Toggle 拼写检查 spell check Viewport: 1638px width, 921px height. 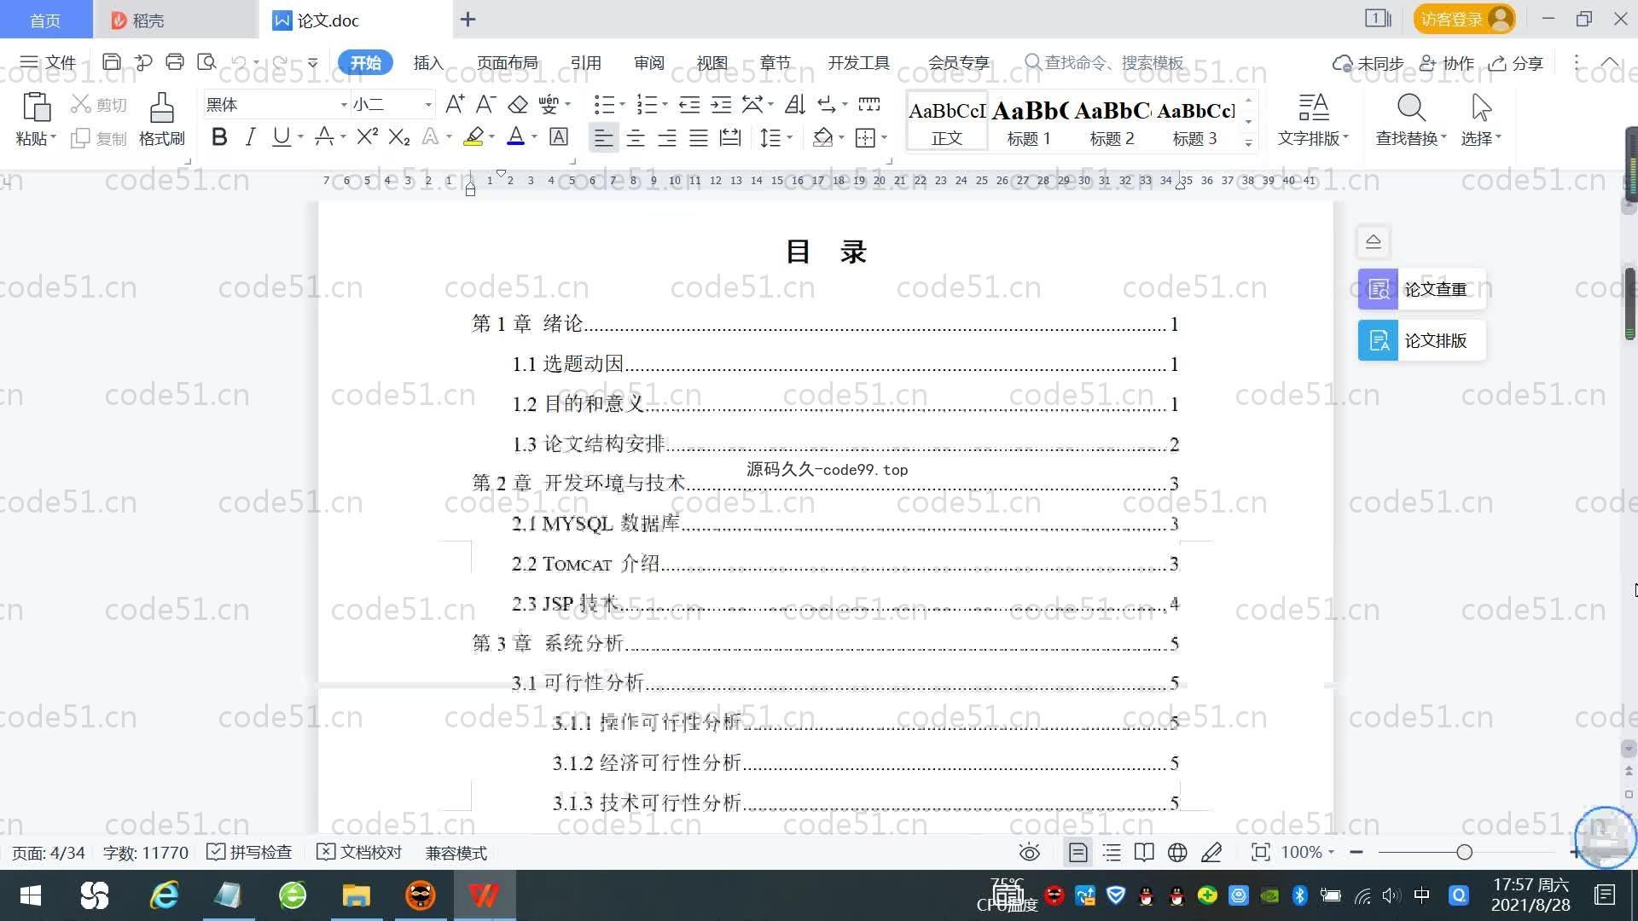pos(250,852)
